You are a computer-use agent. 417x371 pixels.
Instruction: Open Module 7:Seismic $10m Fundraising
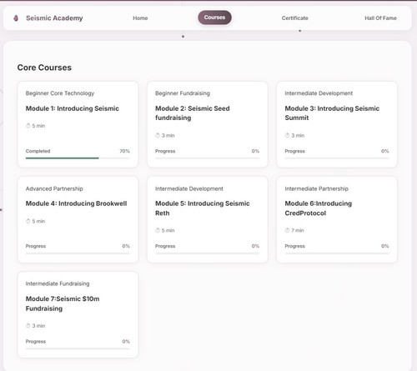pos(78,314)
